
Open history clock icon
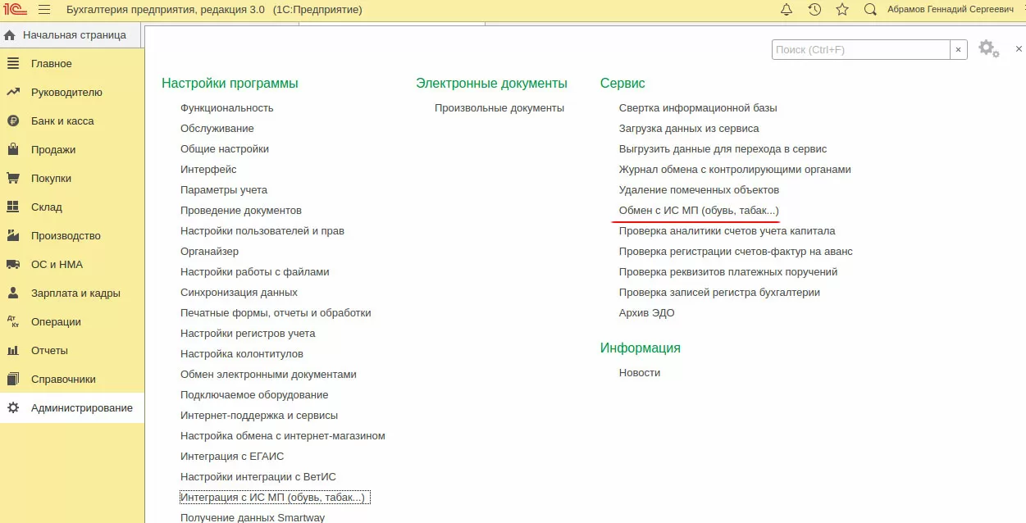[x=814, y=10]
